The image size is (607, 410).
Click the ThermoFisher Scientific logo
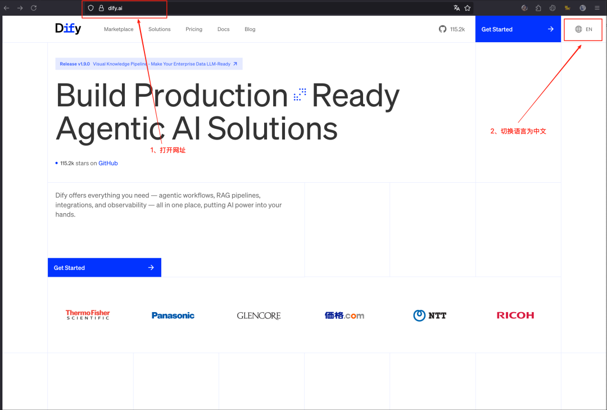(88, 314)
